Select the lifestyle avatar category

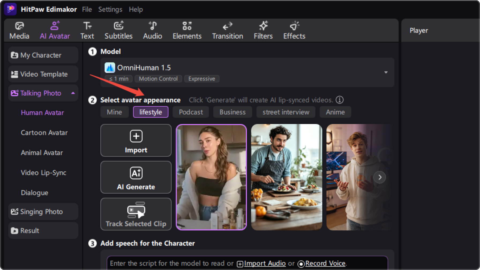(x=151, y=112)
